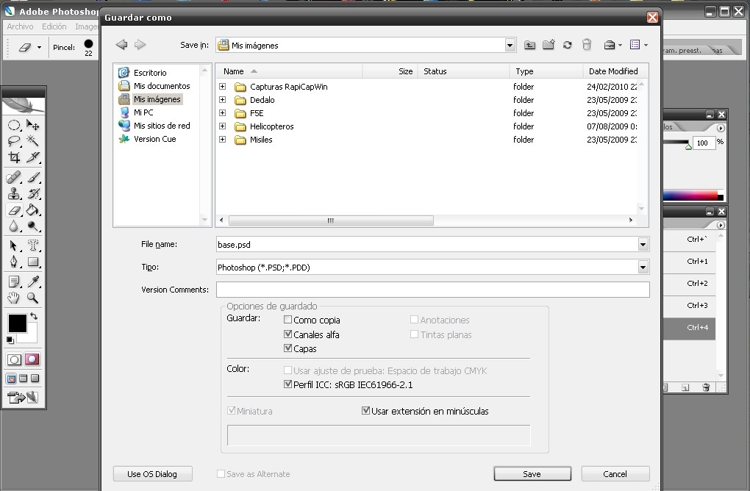
Task: Select the Pen tool
Action: point(14,262)
